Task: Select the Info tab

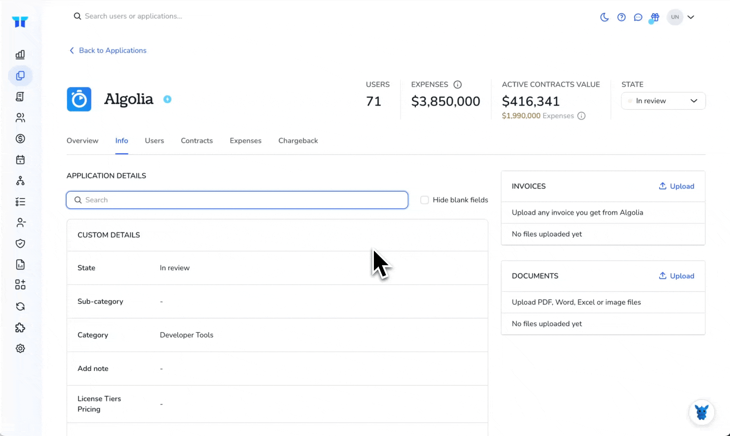Action: click(122, 140)
